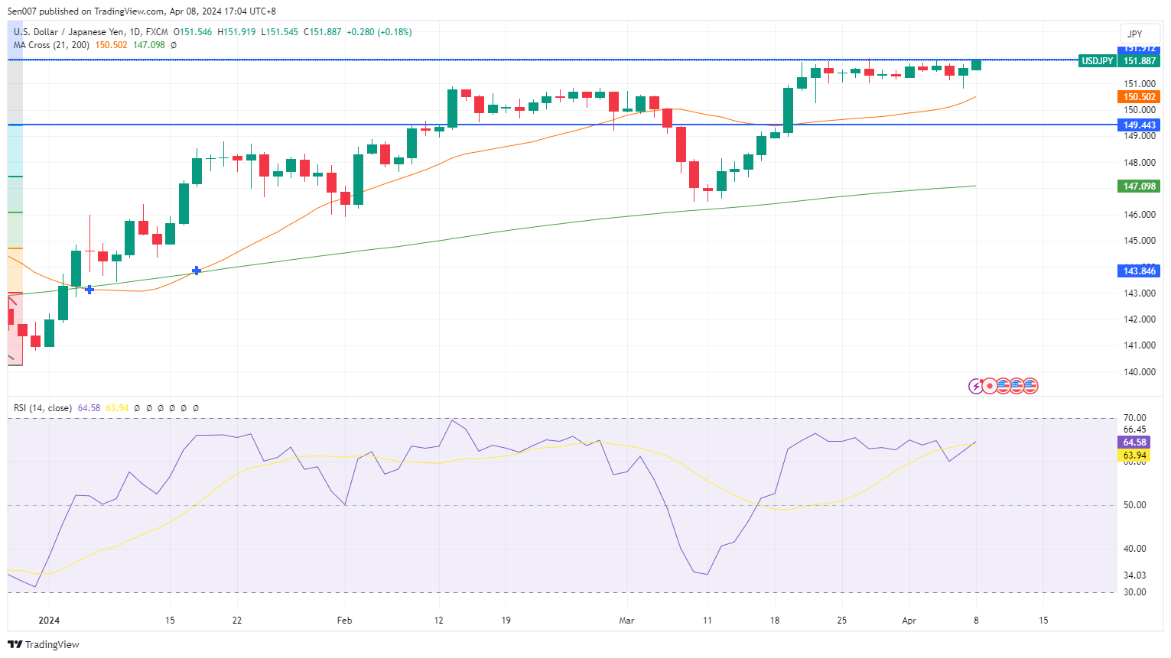This screenshot has height=658, width=1171.
Task: Open the Japan flag economic event icon
Action: coord(990,386)
